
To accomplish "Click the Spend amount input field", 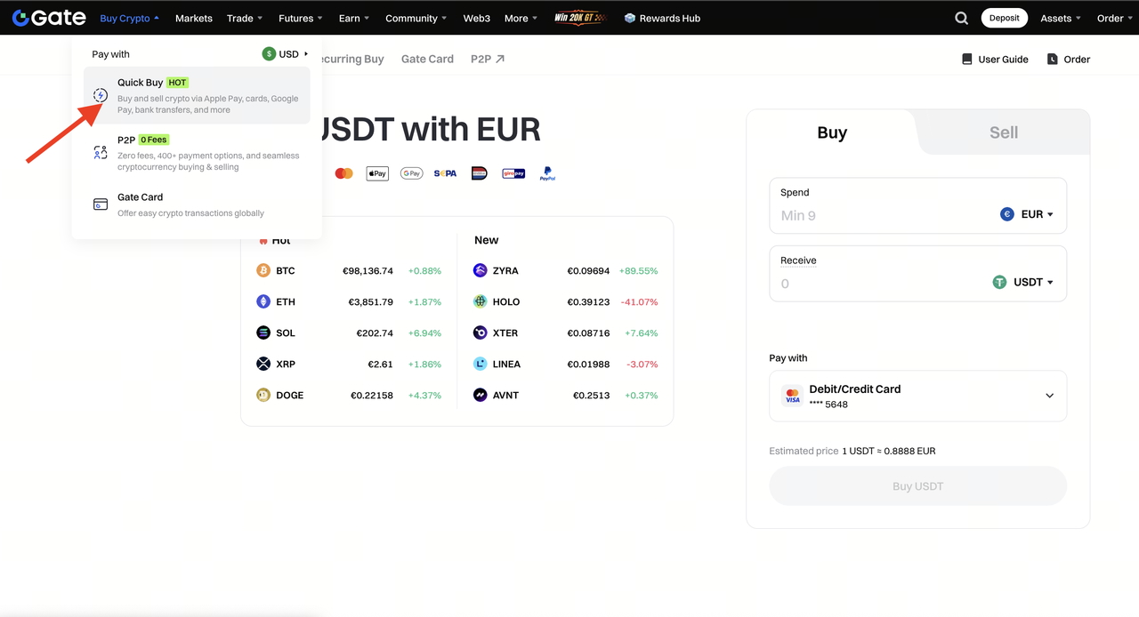I will tap(881, 215).
